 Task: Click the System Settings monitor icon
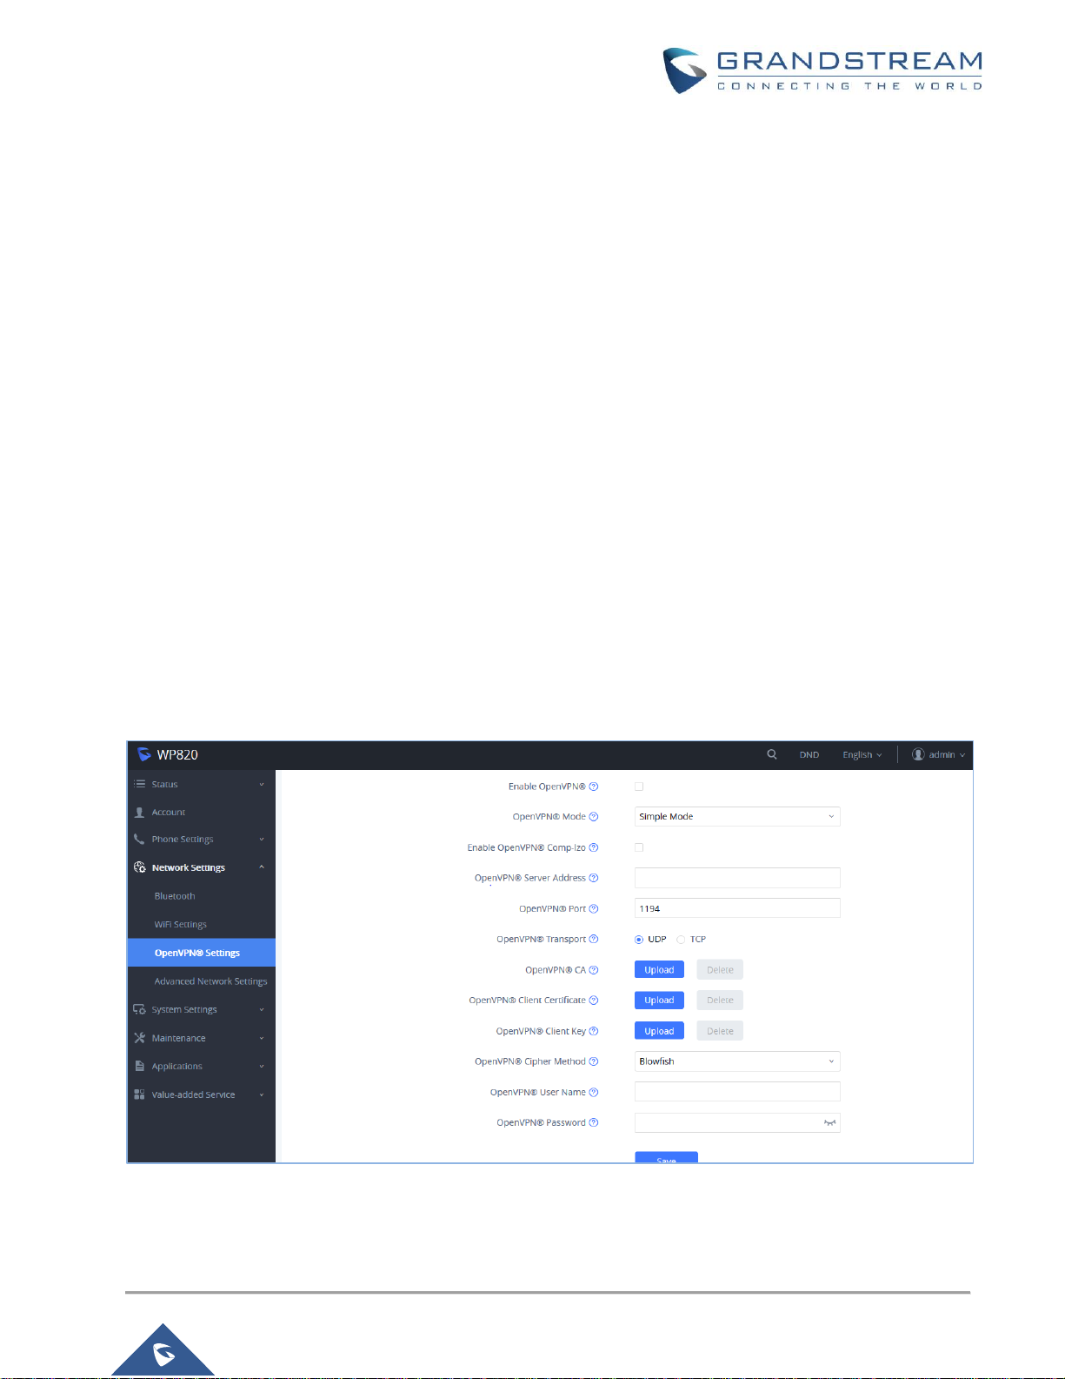click(x=139, y=1009)
